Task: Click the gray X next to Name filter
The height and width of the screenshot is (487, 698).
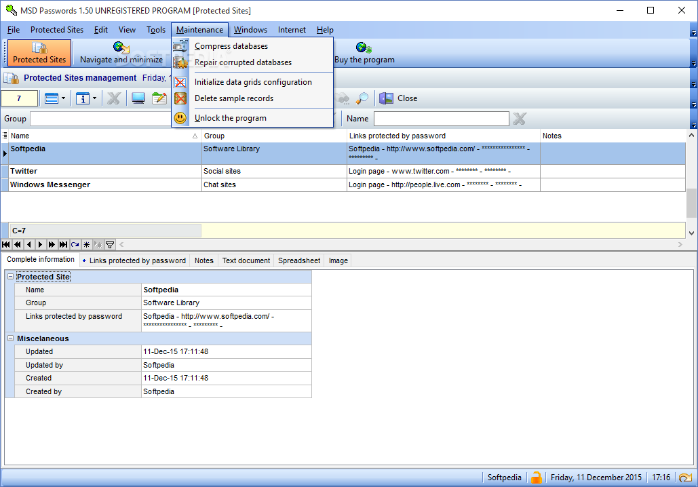Action: click(x=520, y=119)
